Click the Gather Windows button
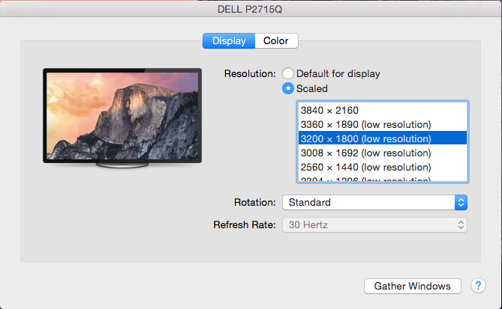Image resolution: width=502 pixels, height=309 pixels. click(413, 286)
